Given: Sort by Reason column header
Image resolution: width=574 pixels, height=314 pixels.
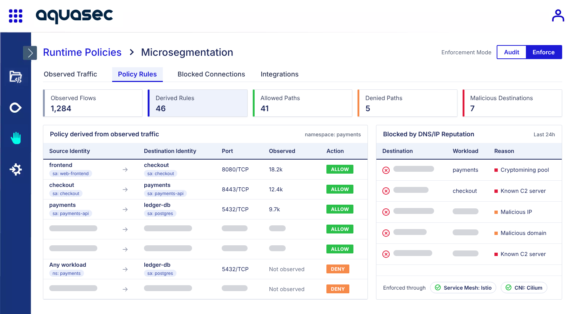Looking at the screenshot, I should (504, 151).
